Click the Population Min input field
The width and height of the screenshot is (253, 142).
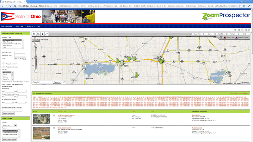(x=9, y=91)
